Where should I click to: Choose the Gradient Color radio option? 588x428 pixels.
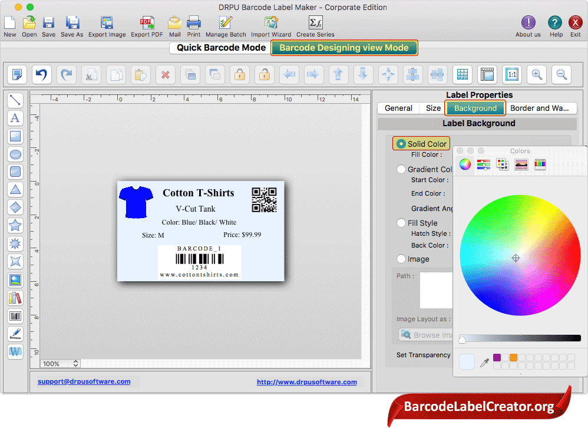[401, 169]
